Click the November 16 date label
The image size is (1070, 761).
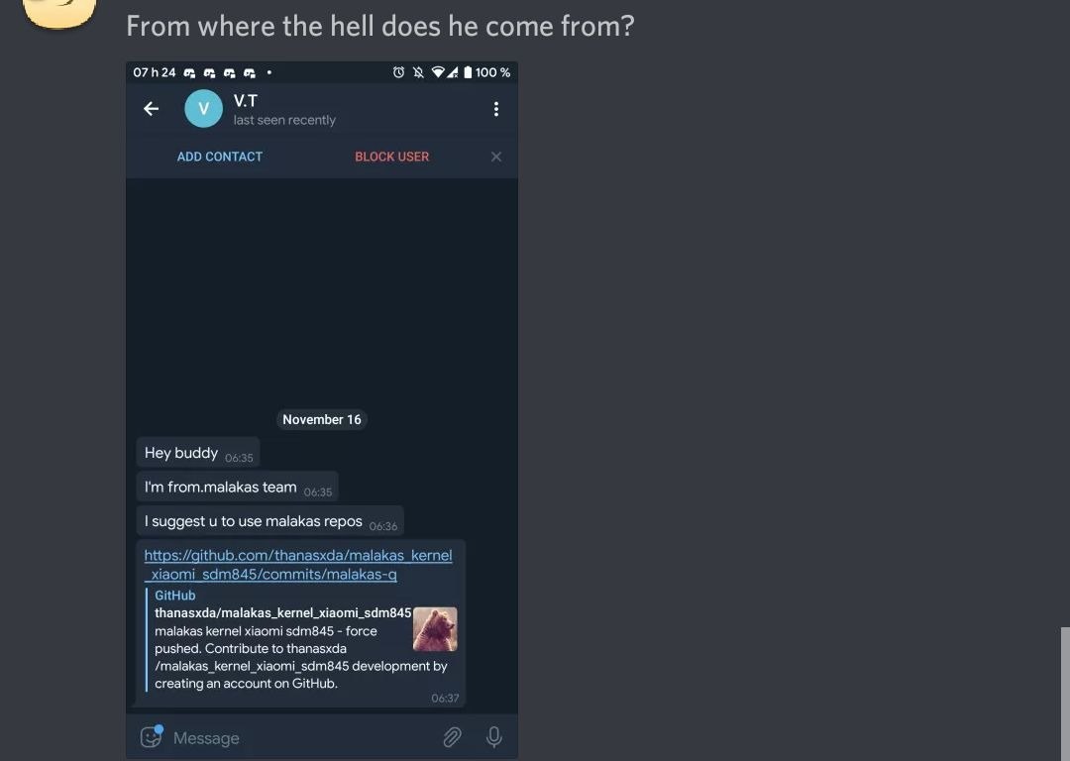(x=321, y=420)
